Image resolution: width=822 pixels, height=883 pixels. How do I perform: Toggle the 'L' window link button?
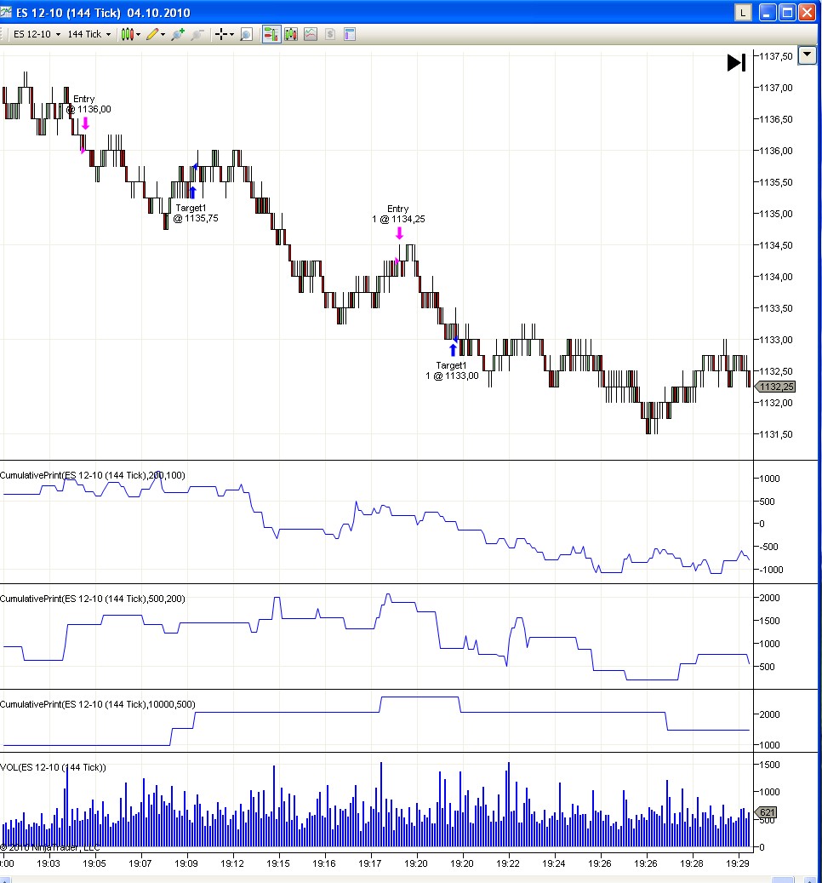[x=743, y=12]
